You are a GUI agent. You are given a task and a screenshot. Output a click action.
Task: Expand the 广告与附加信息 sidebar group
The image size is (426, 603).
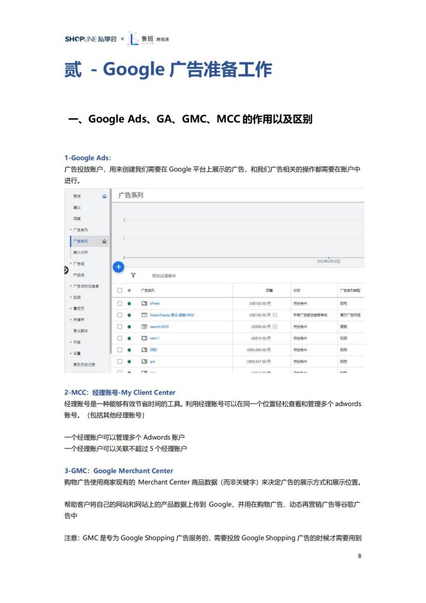[x=71, y=286]
